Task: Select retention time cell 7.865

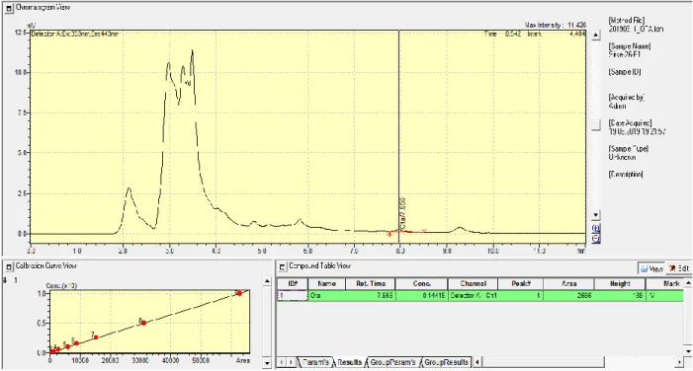Action: click(371, 296)
